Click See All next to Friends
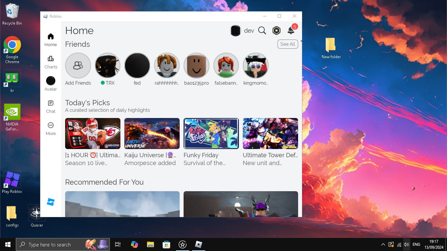Image resolution: width=447 pixels, height=251 pixels. [288, 44]
